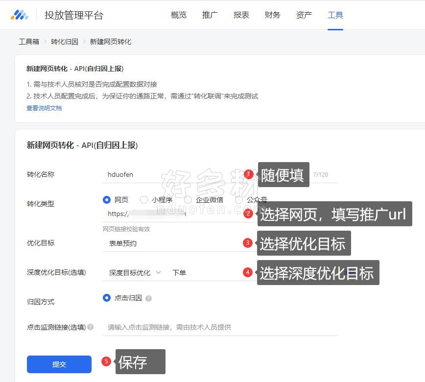Click the 转化名称 input field
The width and height of the screenshot is (425, 382).
click(171, 174)
